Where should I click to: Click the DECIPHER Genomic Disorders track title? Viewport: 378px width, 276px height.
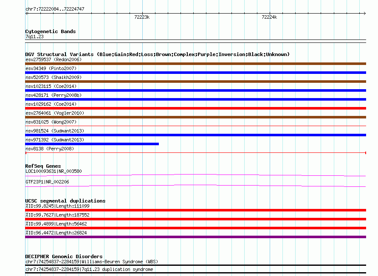tap(64, 256)
